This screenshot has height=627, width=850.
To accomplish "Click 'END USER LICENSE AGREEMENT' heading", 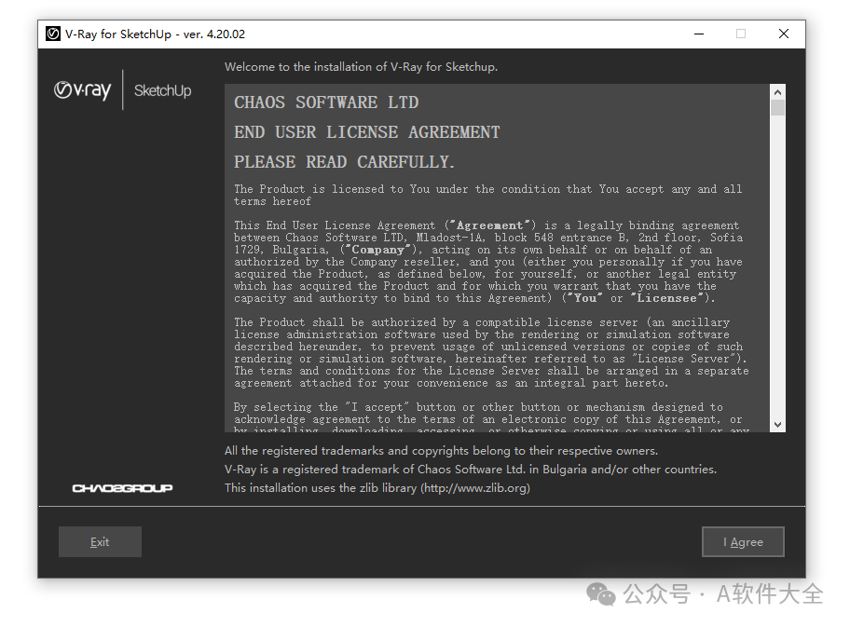I will 367,132.
